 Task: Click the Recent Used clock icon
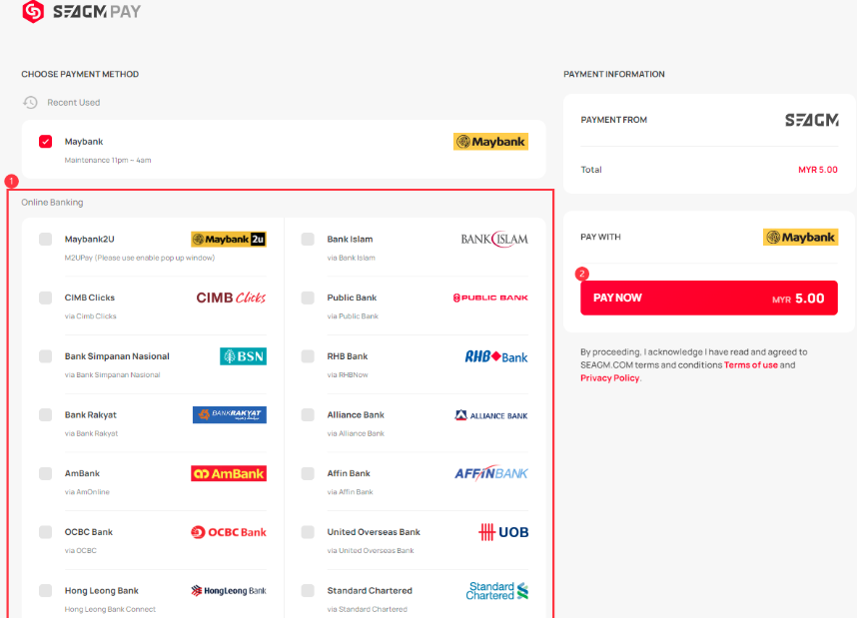30,103
